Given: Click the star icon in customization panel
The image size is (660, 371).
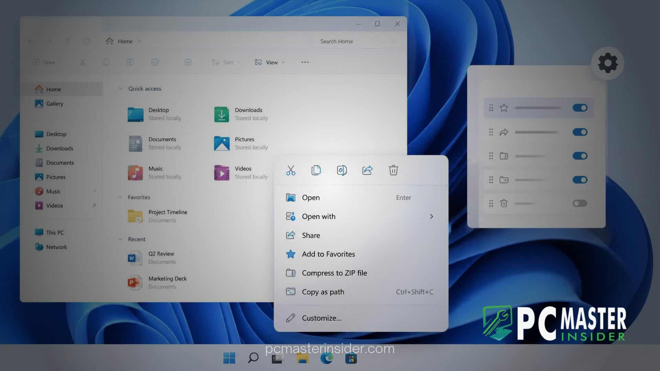Looking at the screenshot, I should click(504, 108).
